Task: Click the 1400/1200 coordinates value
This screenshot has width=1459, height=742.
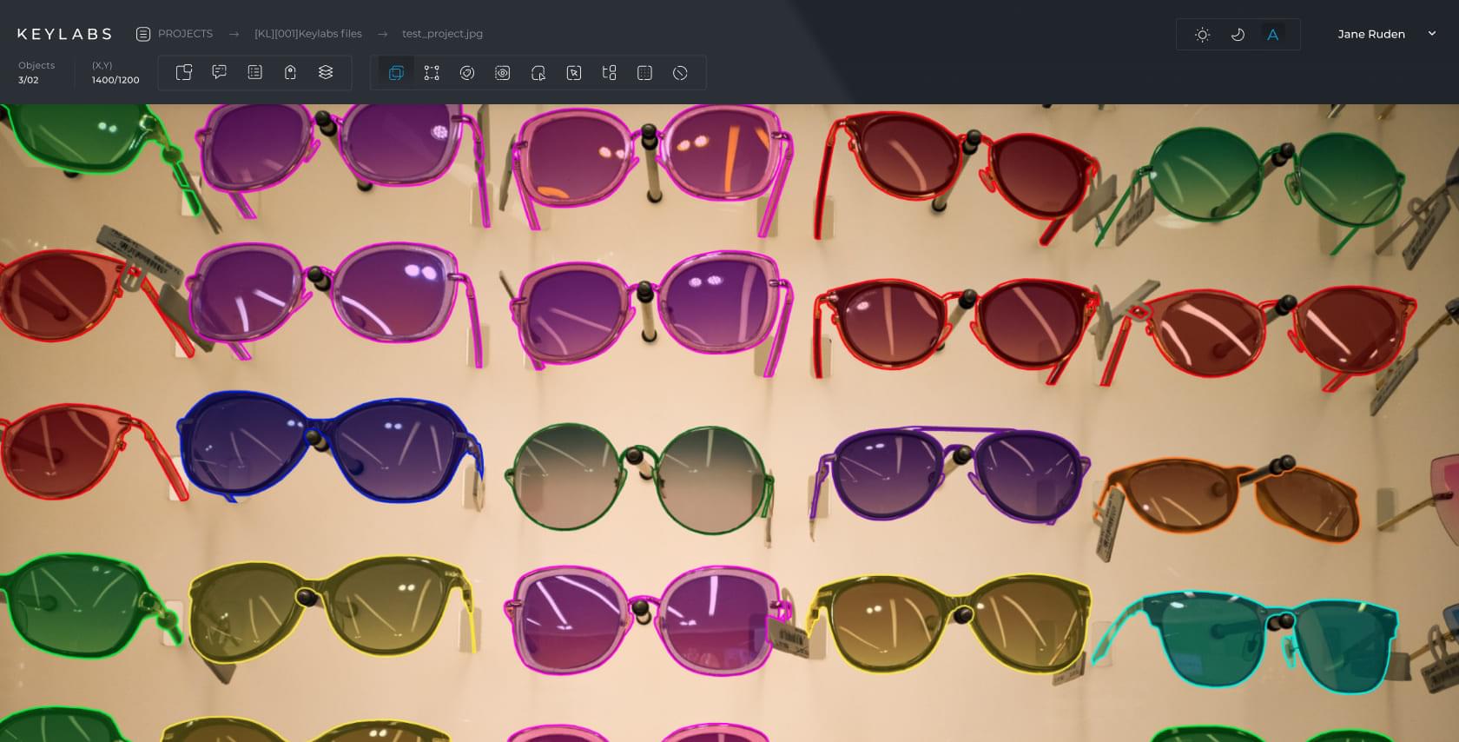Action: point(116,80)
